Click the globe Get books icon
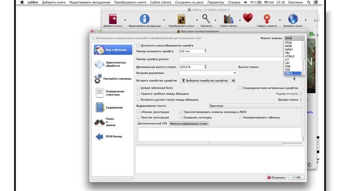 point(293,19)
